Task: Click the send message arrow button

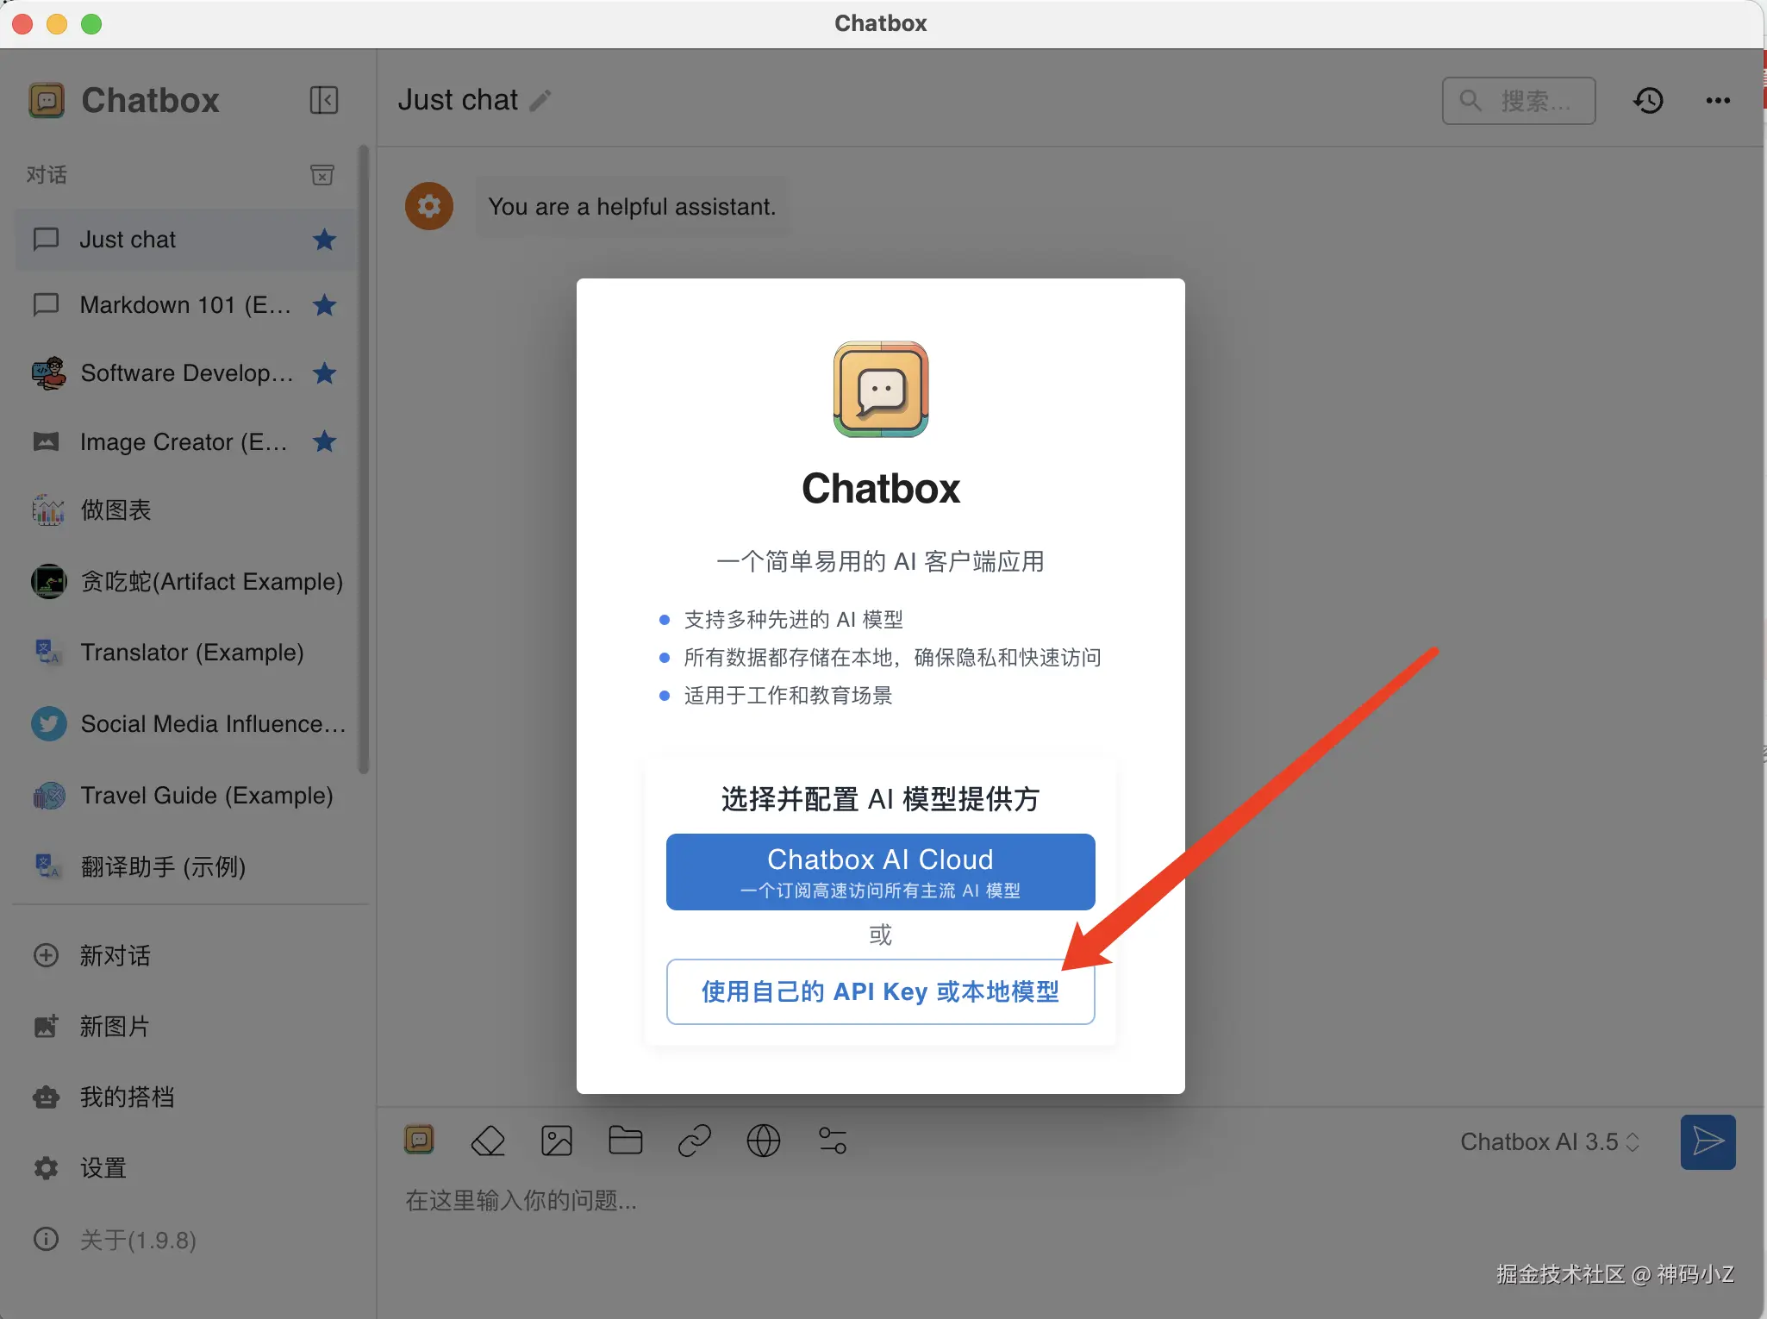Action: 1708,1141
